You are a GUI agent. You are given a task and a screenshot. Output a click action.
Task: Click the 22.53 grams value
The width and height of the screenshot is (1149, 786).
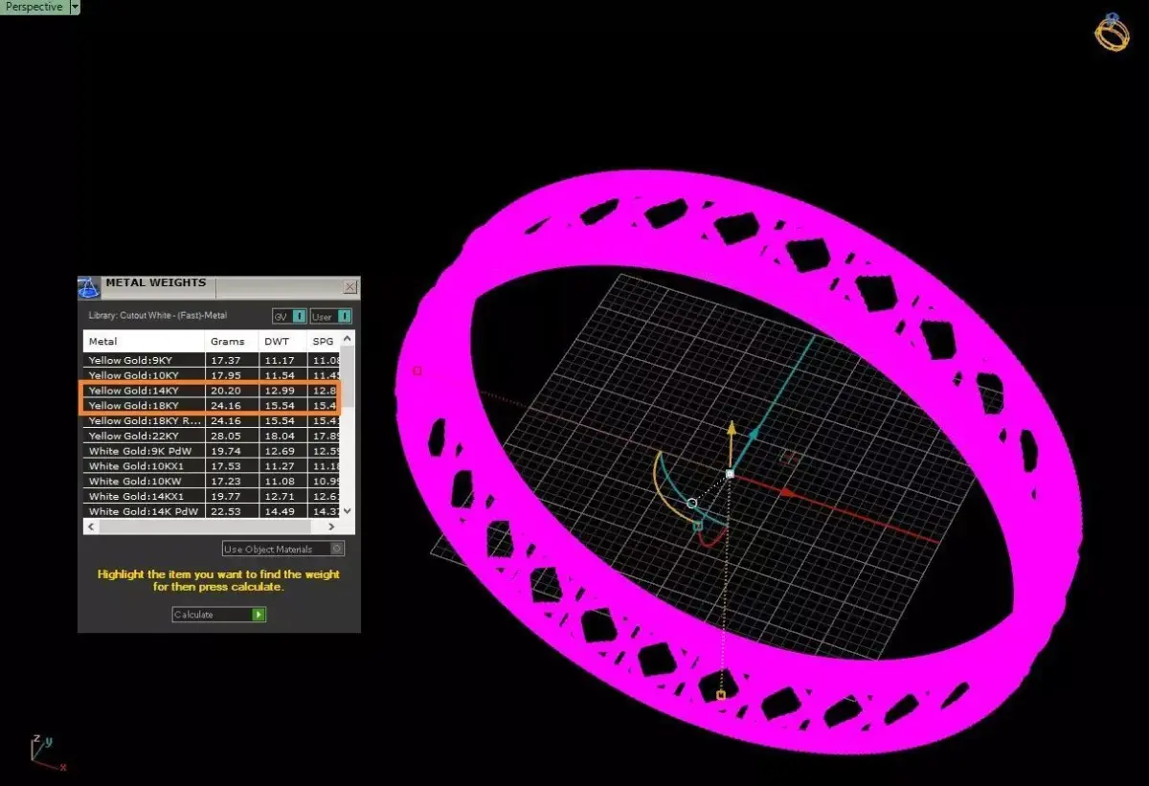click(x=225, y=511)
